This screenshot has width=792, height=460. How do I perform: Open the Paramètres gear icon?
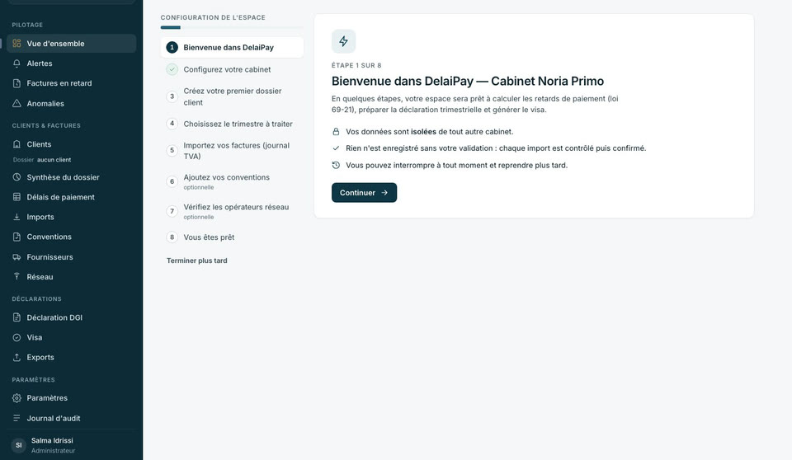[16, 398]
